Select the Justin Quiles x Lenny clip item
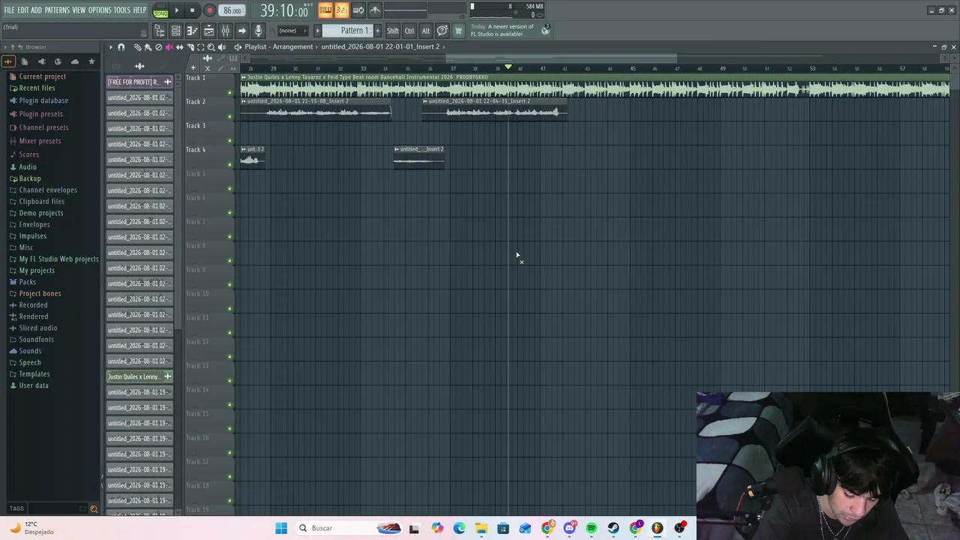This screenshot has height=540, width=960. point(139,376)
